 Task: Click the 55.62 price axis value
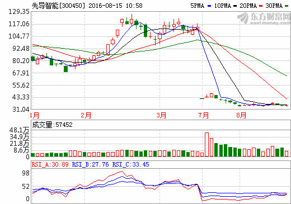coord(21,86)
